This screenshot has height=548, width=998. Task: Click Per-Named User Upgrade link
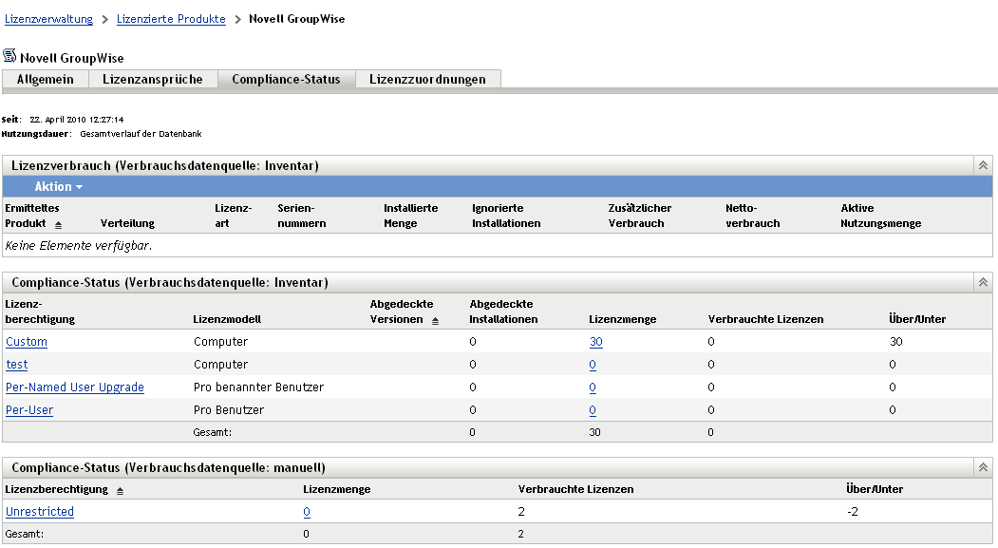point(75,387)
